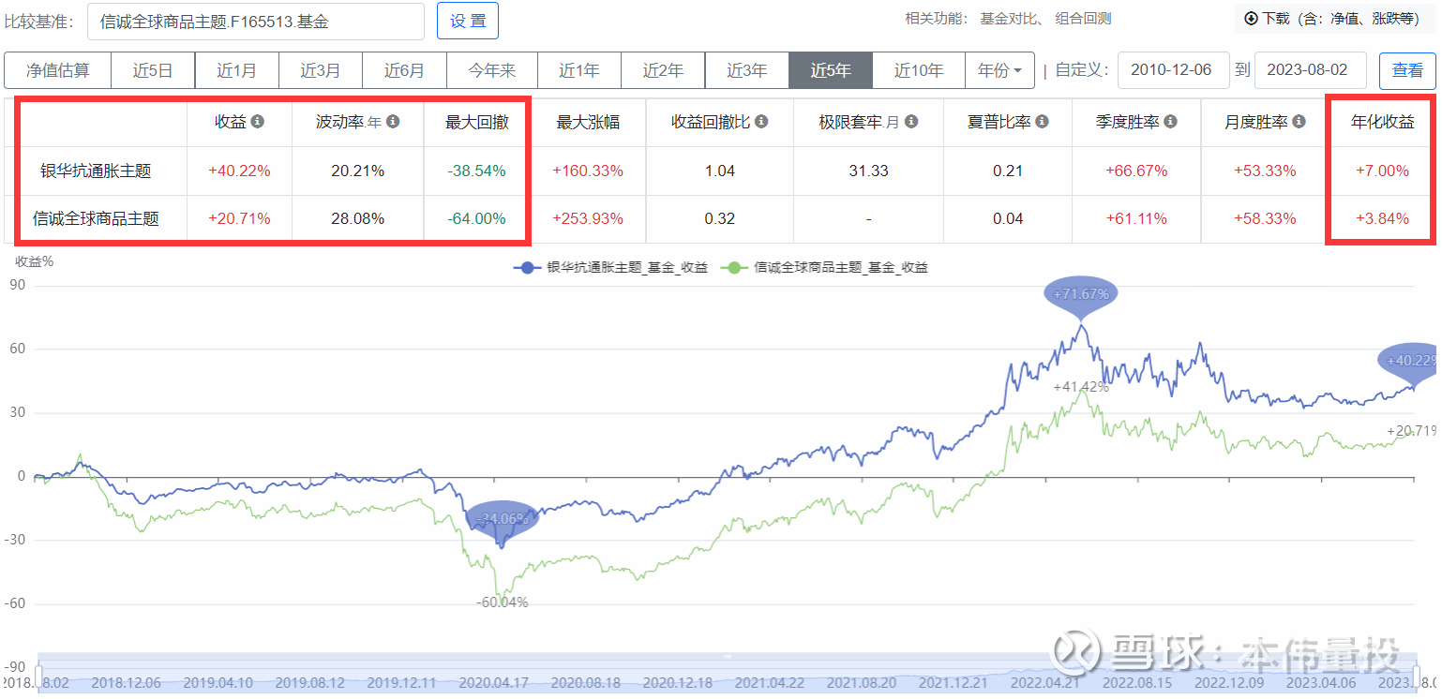Click the end date field 2023-08-02
Screen dimensions: 1442x699
(x=1310, y=70)
